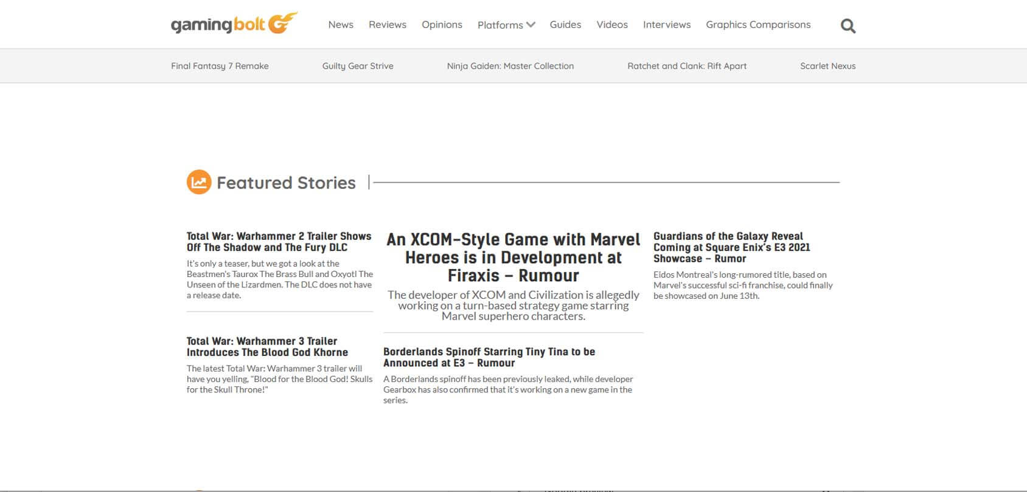The width and height of the screenshot is (1027, 492).
Task: Open the News section
Action: 341,25
